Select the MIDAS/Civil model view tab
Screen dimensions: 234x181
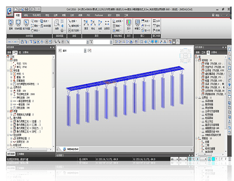[x=71, y=149]
